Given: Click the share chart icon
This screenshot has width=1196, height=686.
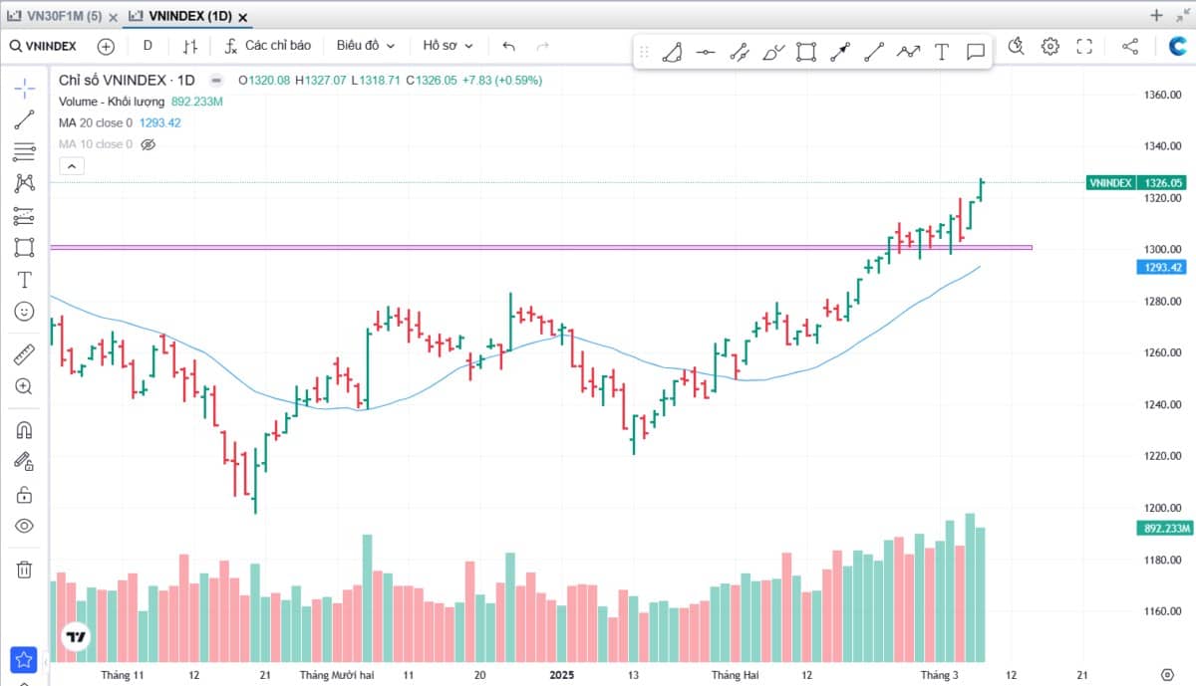Looking at the screenshot, I should pos(1129,46).
